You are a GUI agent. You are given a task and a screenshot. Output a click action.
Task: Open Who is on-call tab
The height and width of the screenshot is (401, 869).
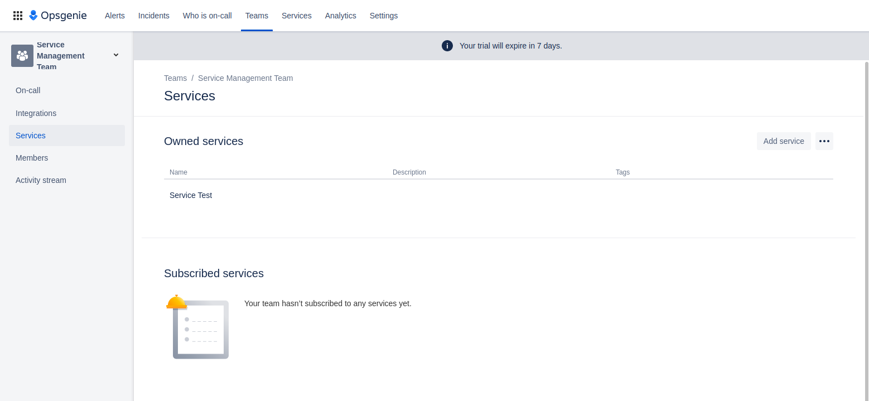pyautogui.click(x=207, y=16)
